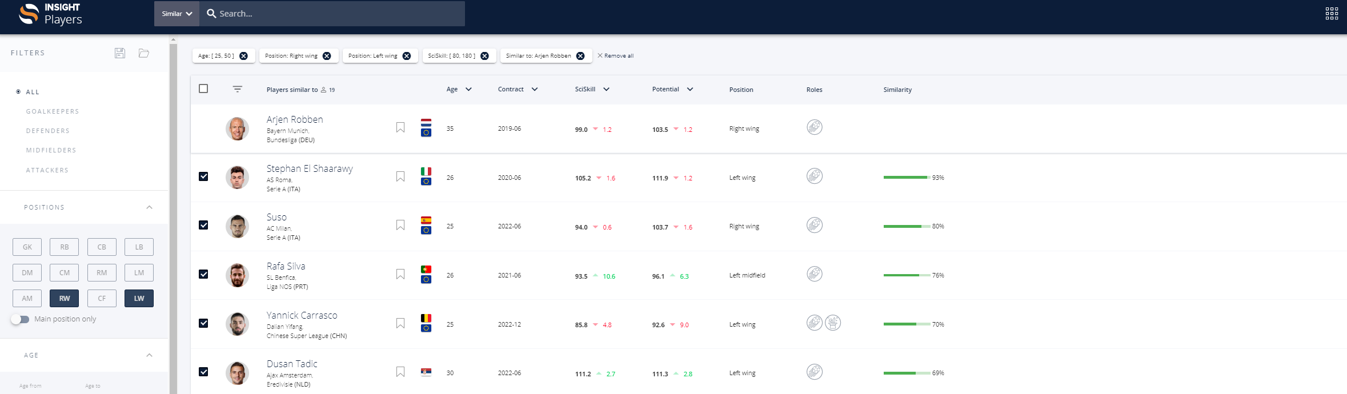Image resolution: width=1347 pixels, height=394 pixels.
Task: Click Stephan El Shaarawy's 93% similarity bar
Action: 907,178
